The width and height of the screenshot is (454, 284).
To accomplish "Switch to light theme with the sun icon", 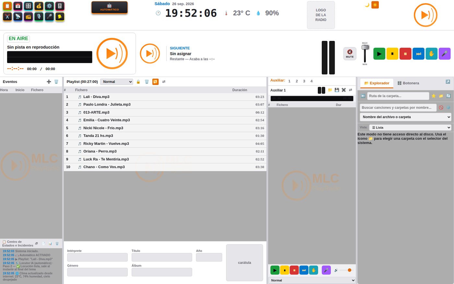I will tap(375, 5).
